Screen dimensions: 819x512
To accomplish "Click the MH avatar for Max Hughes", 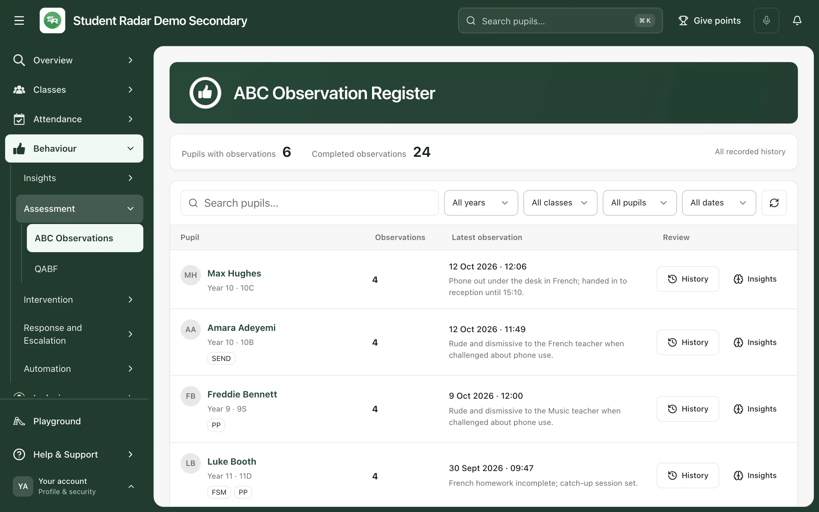I will click(191, 275).
